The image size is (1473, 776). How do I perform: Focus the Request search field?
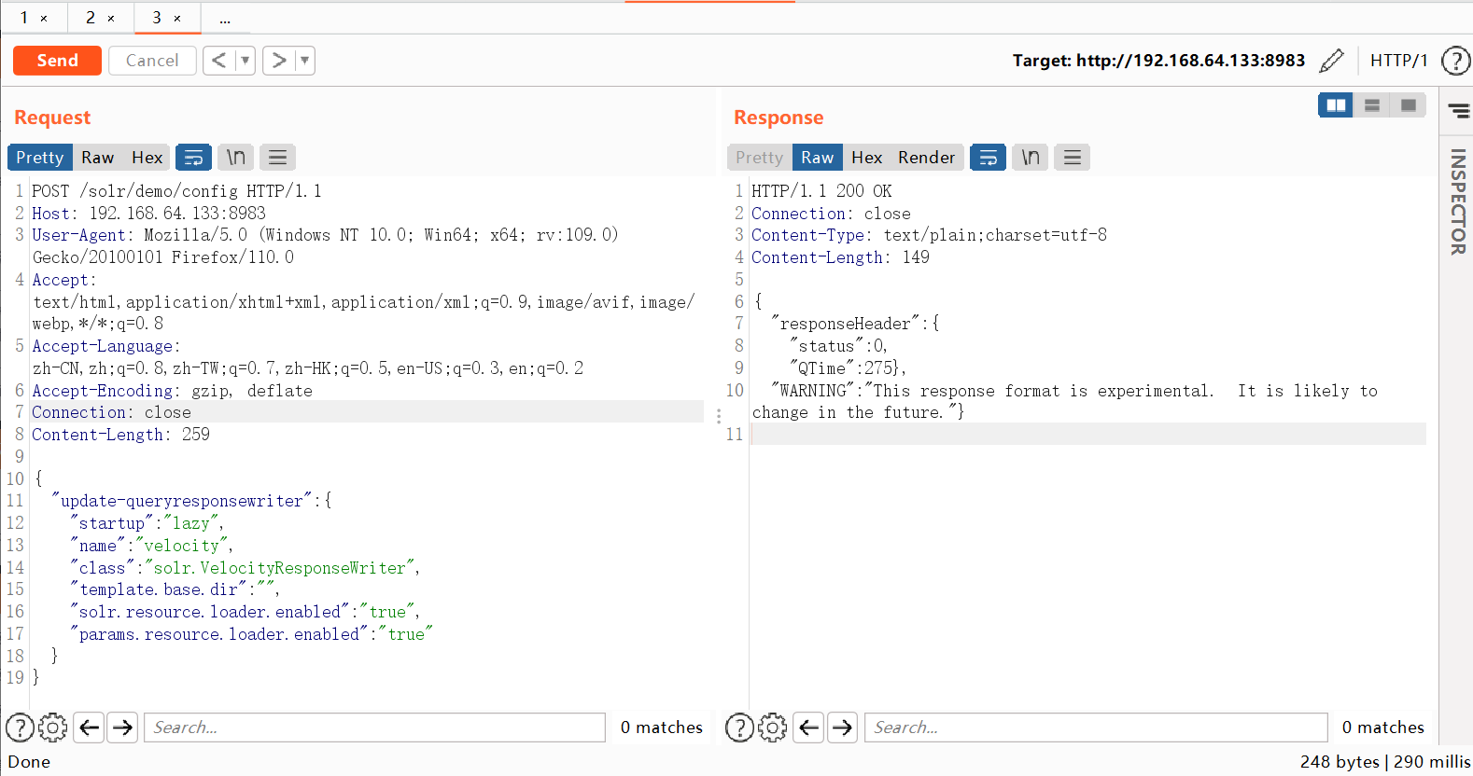click(x=374, y=727)
